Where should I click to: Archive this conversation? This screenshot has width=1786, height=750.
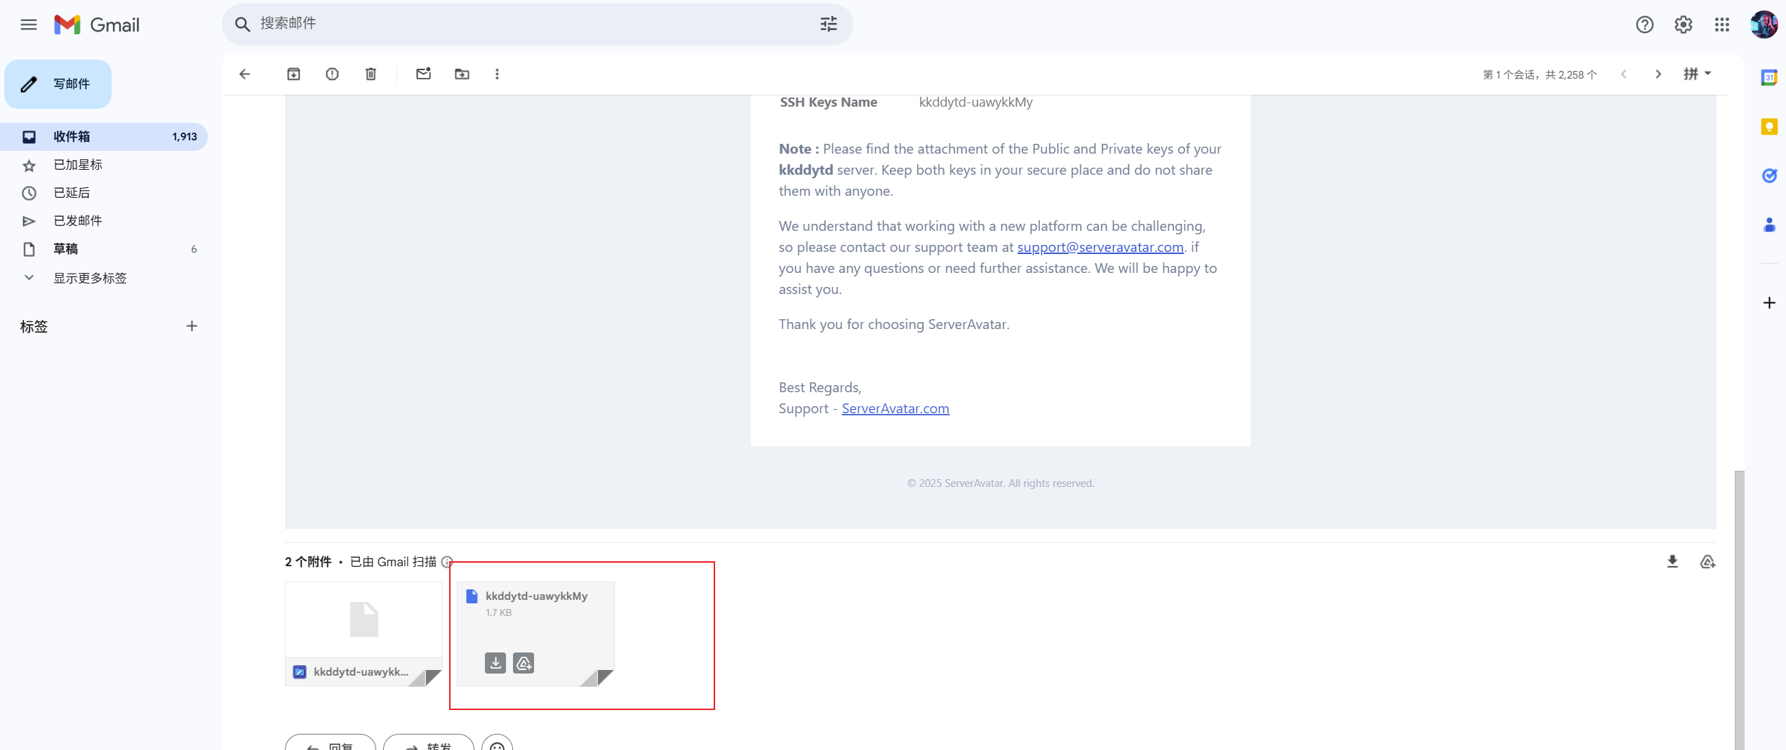pyautogui.click(x=294, y=74)
